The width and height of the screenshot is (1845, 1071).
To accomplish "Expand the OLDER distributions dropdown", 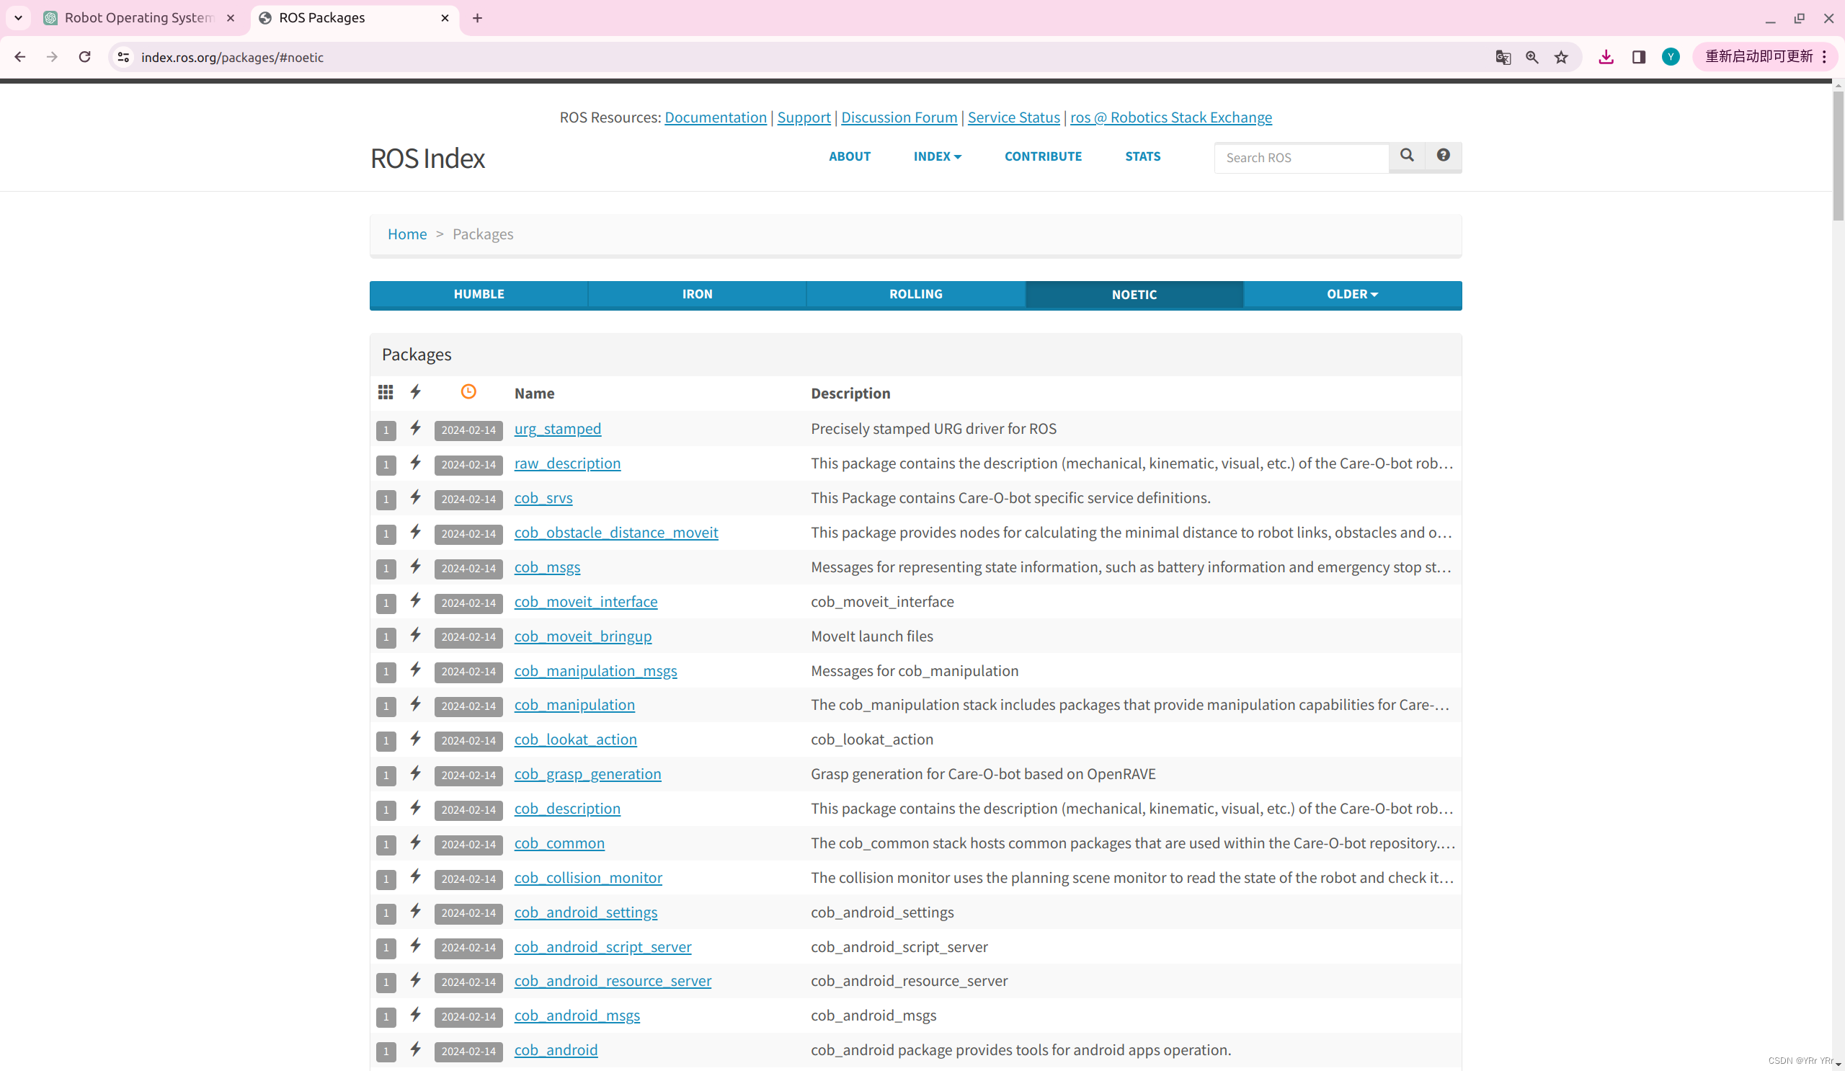I will (x=1351, y=294).
